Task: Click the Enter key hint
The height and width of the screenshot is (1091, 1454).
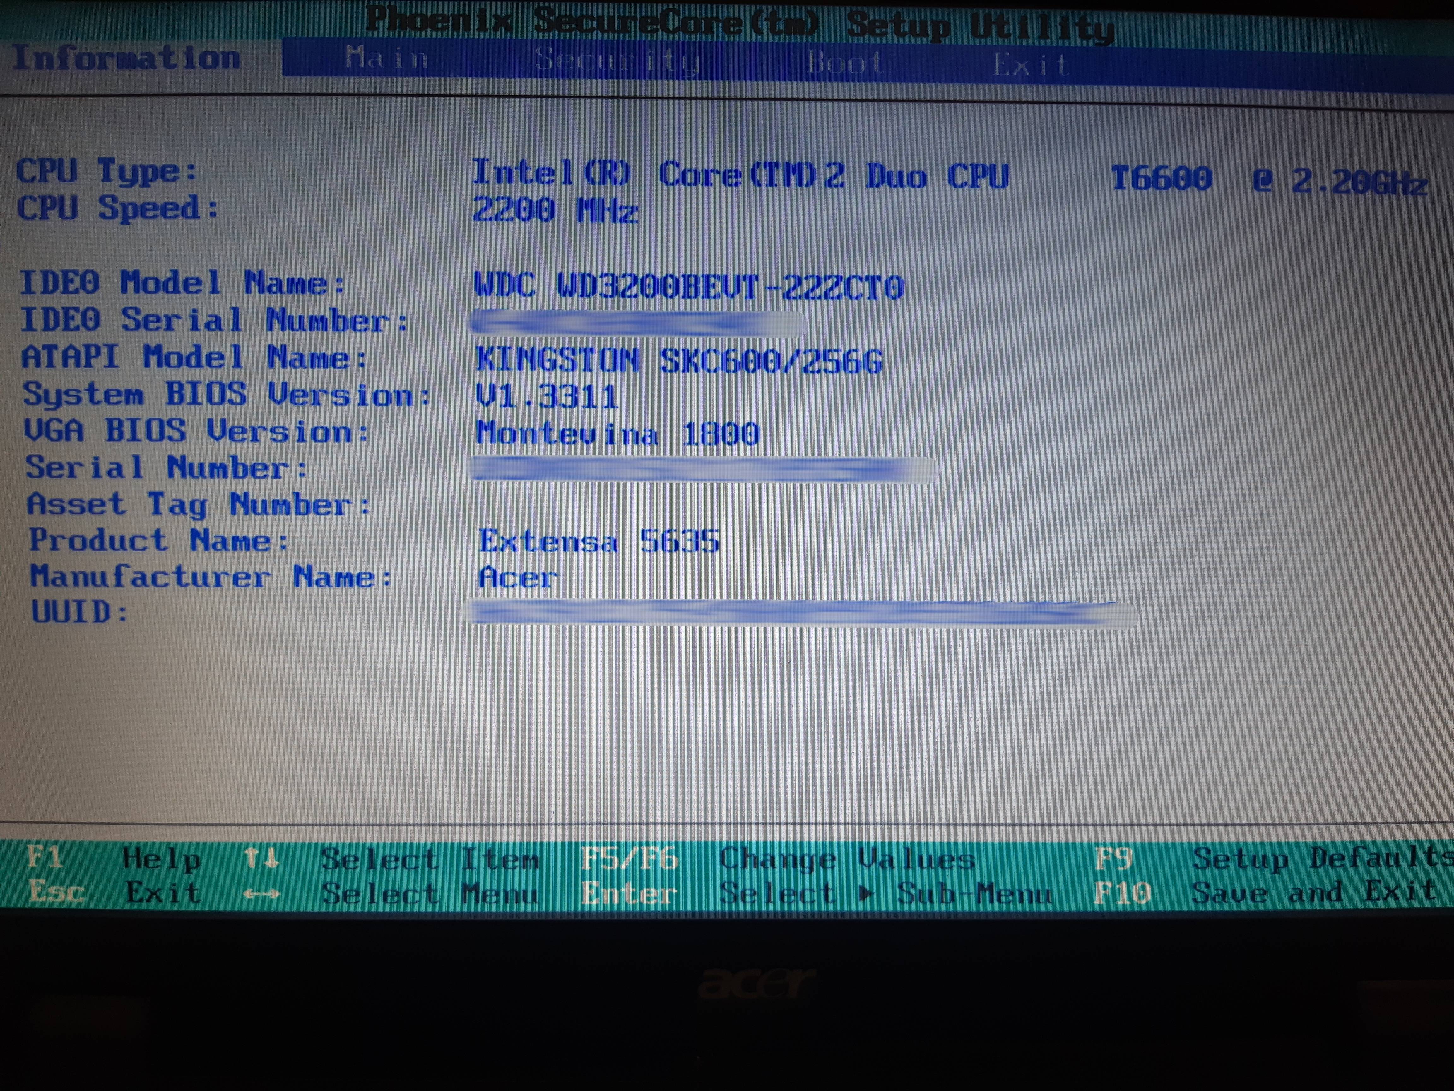Action: [x=629, y=894]
